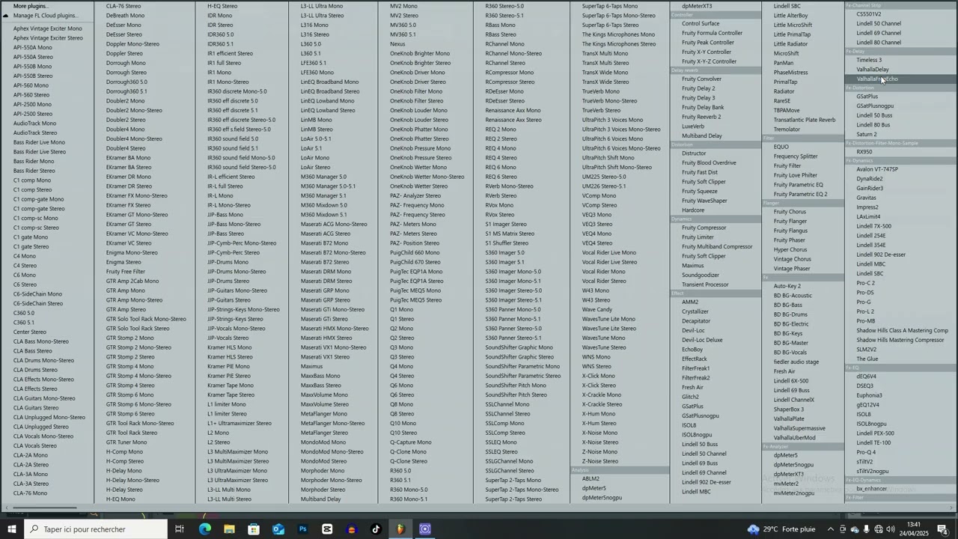Screen dimensions: 958x539
Task: Choose Fruity Peak Controller
Action: pos(708,43)
